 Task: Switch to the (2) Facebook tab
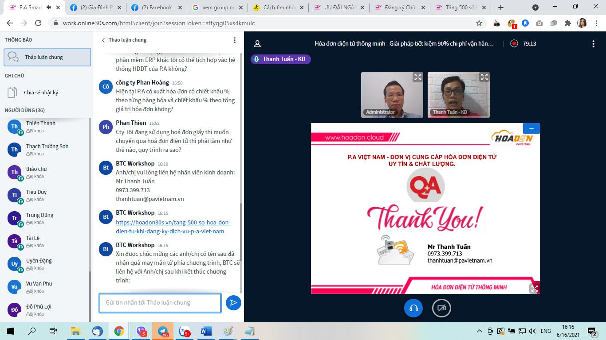[157, 8]
